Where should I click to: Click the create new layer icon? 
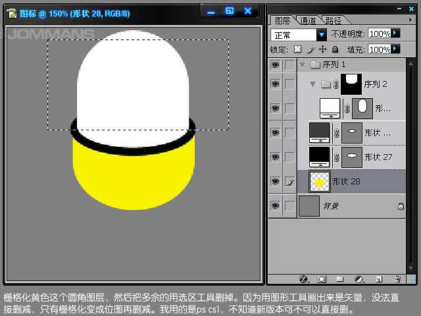(x=379, y=279)
